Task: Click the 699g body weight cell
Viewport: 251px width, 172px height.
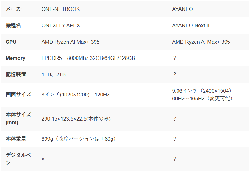Action: click(x=78, y=139)
